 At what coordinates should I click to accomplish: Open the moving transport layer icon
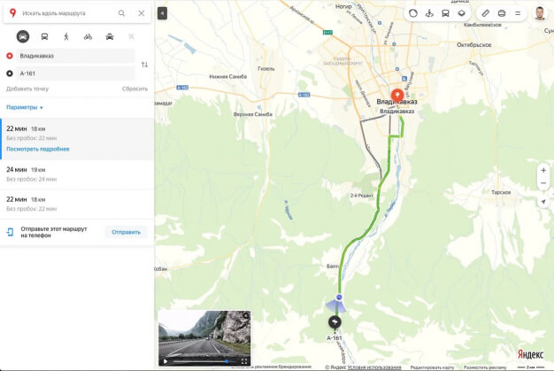pyautogui.click(x=429, y=13)
